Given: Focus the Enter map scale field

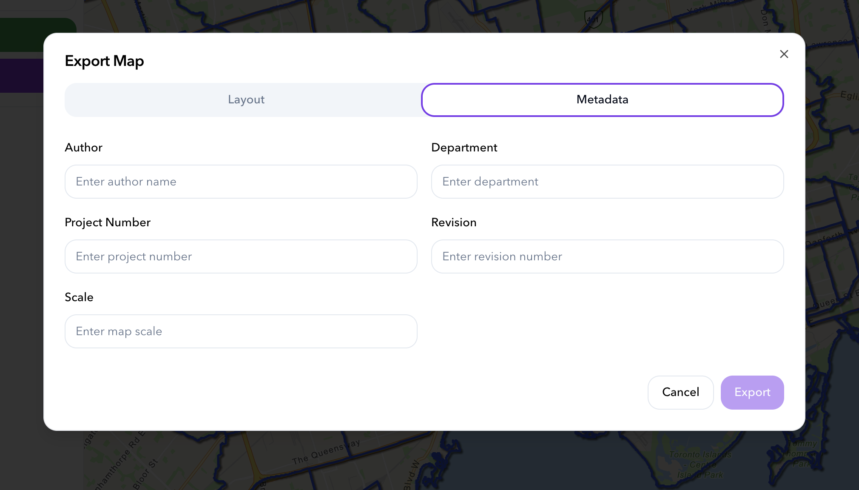Looking at the screenshot, I should click(241, 331).
